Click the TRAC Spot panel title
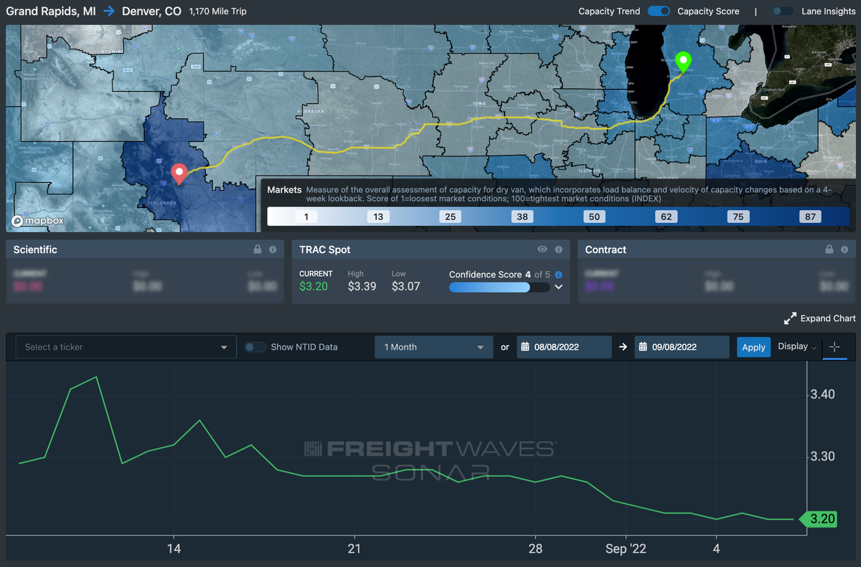The width and height of the screenshot is (861, 567). coord(325,249)
